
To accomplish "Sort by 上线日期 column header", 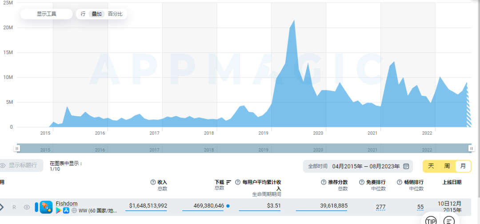I will point(452,182).
